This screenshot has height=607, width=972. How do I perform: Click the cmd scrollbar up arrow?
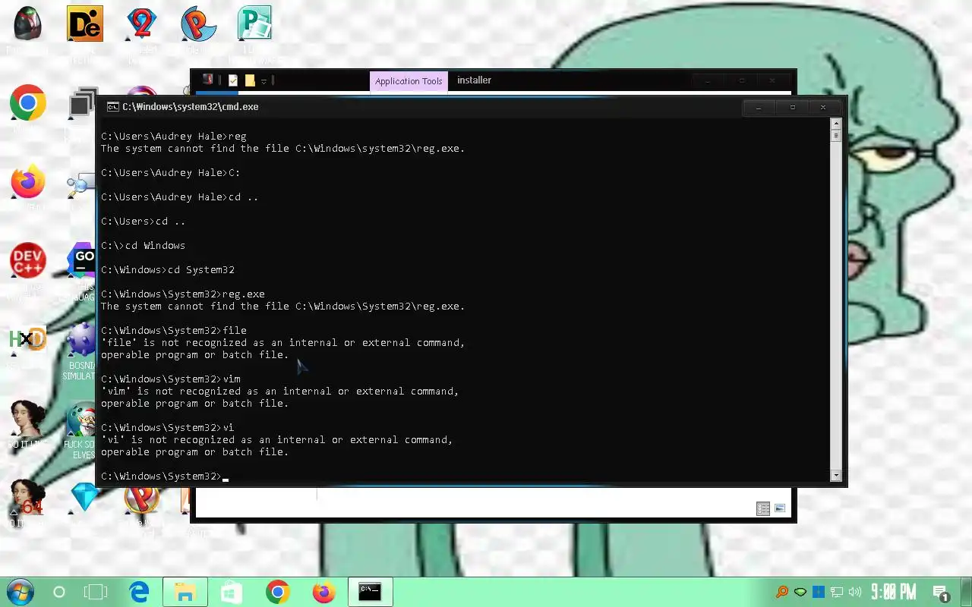836,124
